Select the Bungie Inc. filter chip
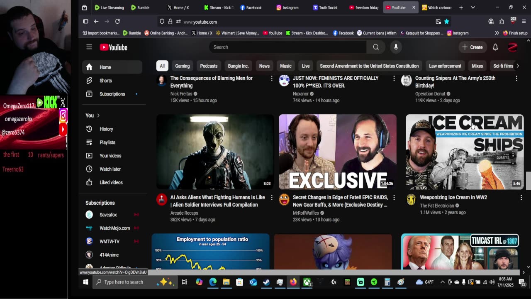The height and width of the screenshot is (299, 531). click(238, 66)
